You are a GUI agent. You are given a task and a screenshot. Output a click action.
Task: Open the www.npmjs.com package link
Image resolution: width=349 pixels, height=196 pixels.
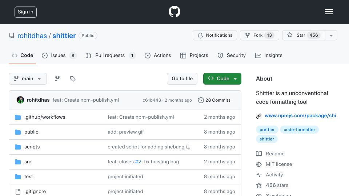click(302, 116)
